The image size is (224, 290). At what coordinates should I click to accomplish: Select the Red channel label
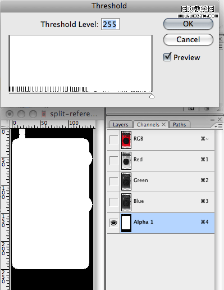click(x=138, y=160)
